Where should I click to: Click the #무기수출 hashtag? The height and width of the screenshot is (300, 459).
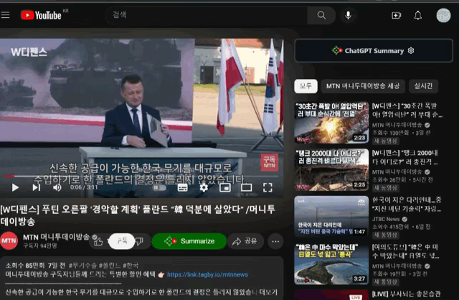pyautogui.click(x=82, y=266)
